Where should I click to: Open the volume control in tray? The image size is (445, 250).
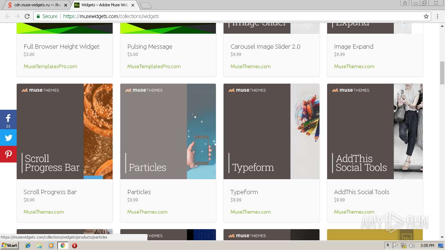(412, 245)
